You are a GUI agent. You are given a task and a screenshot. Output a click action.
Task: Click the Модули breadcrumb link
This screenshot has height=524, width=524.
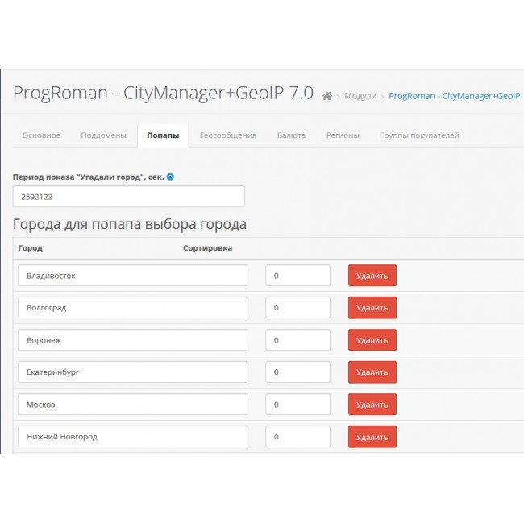click(360, 96)
